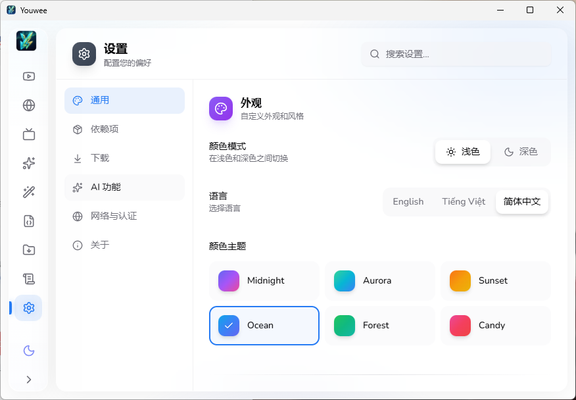
Task: Pick the Sunset color theme
Action: pyautogui.click(x=495, y=281)
